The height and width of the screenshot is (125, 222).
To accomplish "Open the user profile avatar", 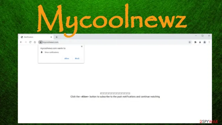I will point(205,42).
